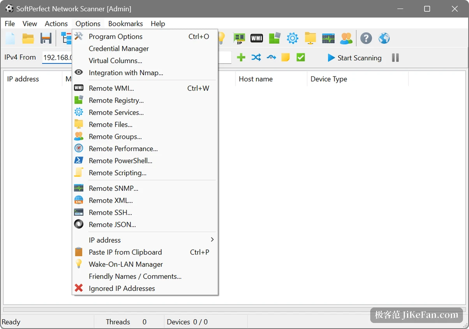Open the Bookmarks menu
This screenshot has width=469, height=329.
(x=125, y=24)
